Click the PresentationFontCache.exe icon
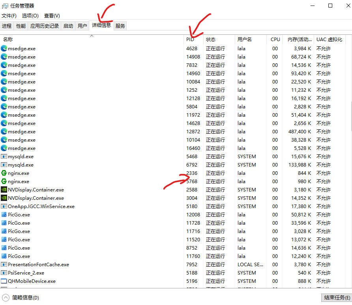The width and height of the screenshot is (352, 305). click(4, 265)
